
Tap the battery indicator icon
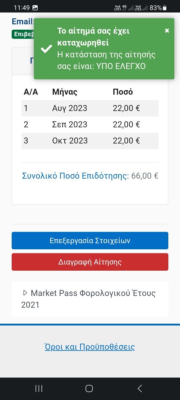click(x=165, y=8)
